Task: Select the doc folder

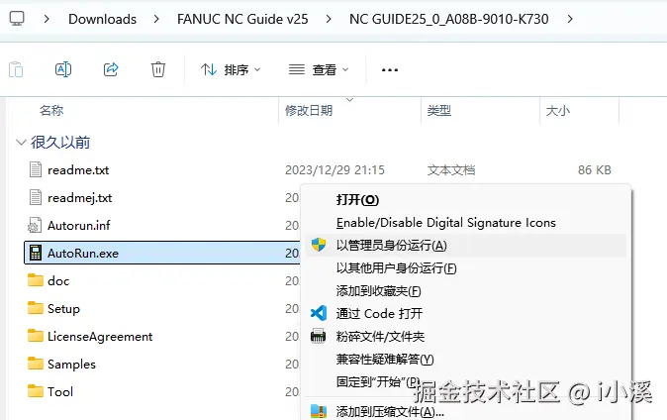Action: click(x=58, y=280)
